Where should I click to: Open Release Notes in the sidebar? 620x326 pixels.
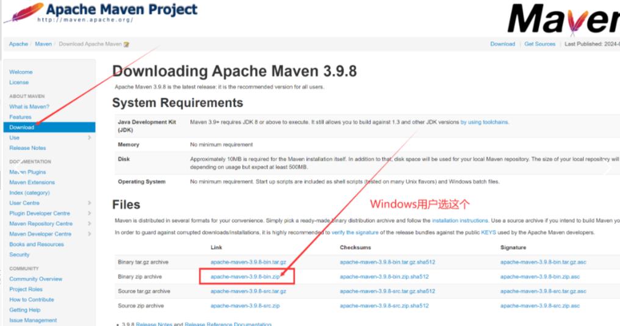27,148
